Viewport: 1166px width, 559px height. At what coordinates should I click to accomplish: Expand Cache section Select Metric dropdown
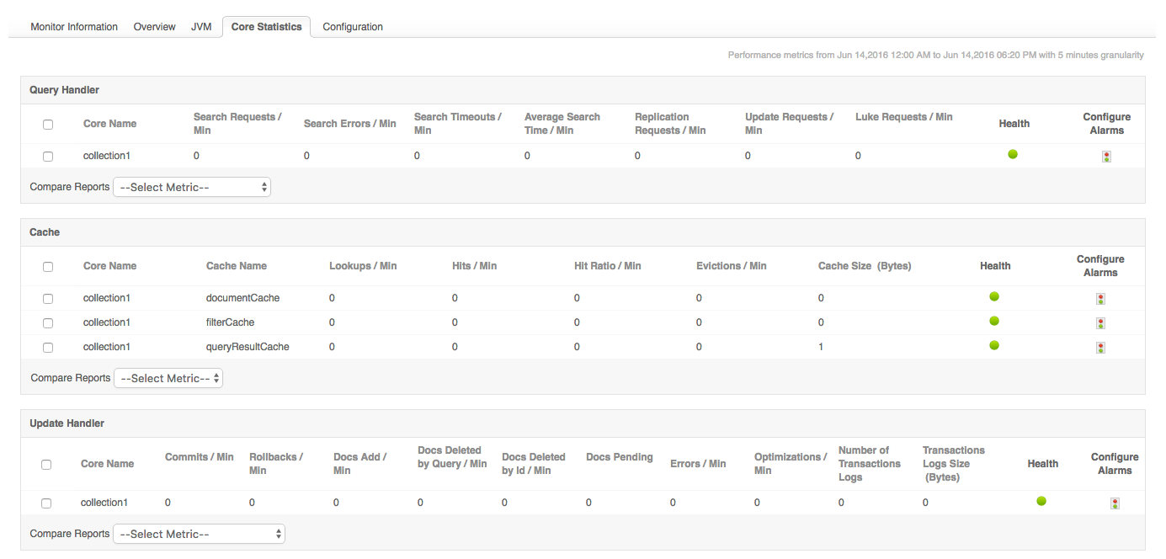(168, 379)
